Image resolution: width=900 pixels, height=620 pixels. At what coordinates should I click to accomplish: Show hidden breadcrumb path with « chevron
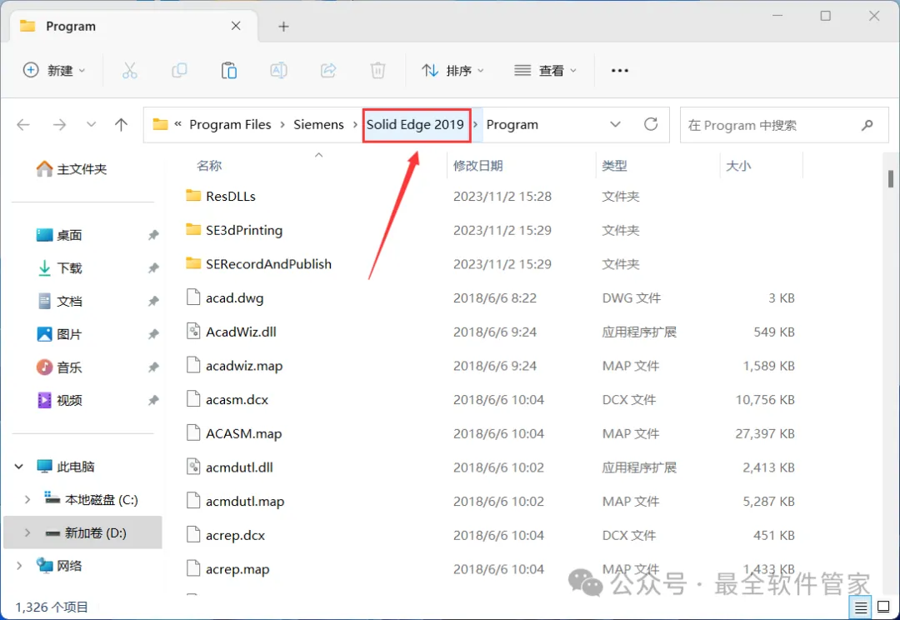click(178, 124)
